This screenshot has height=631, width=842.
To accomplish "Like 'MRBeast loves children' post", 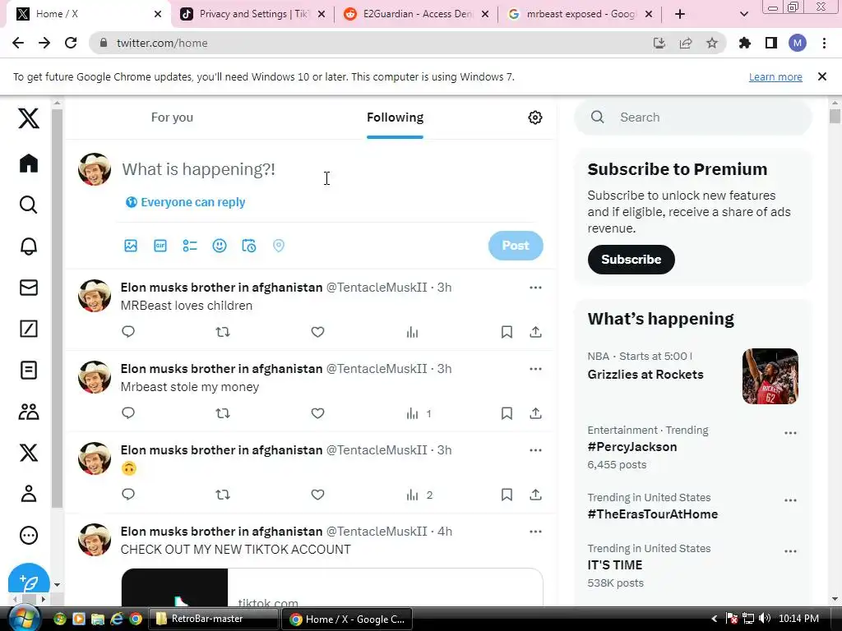I will 317,332.
